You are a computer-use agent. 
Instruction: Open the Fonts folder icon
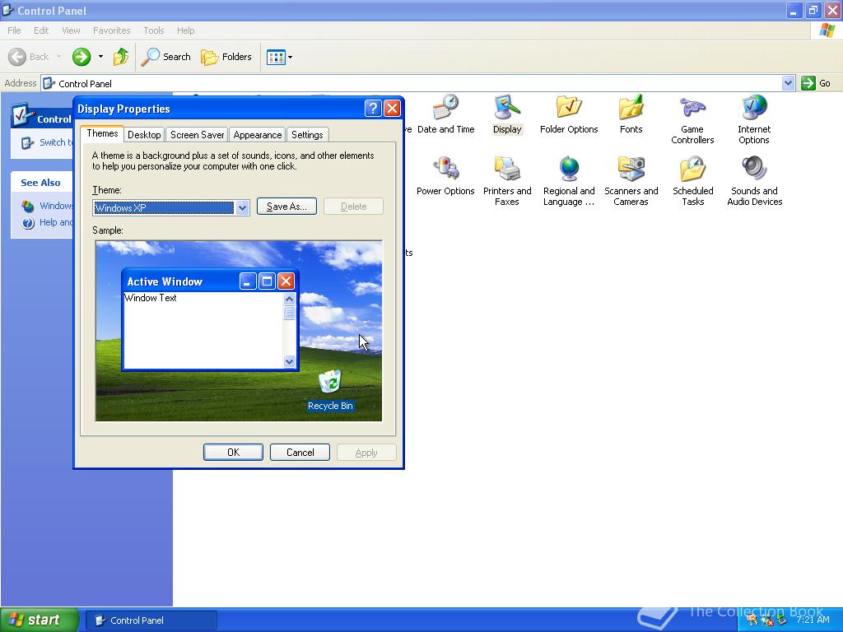click(631, 114)
